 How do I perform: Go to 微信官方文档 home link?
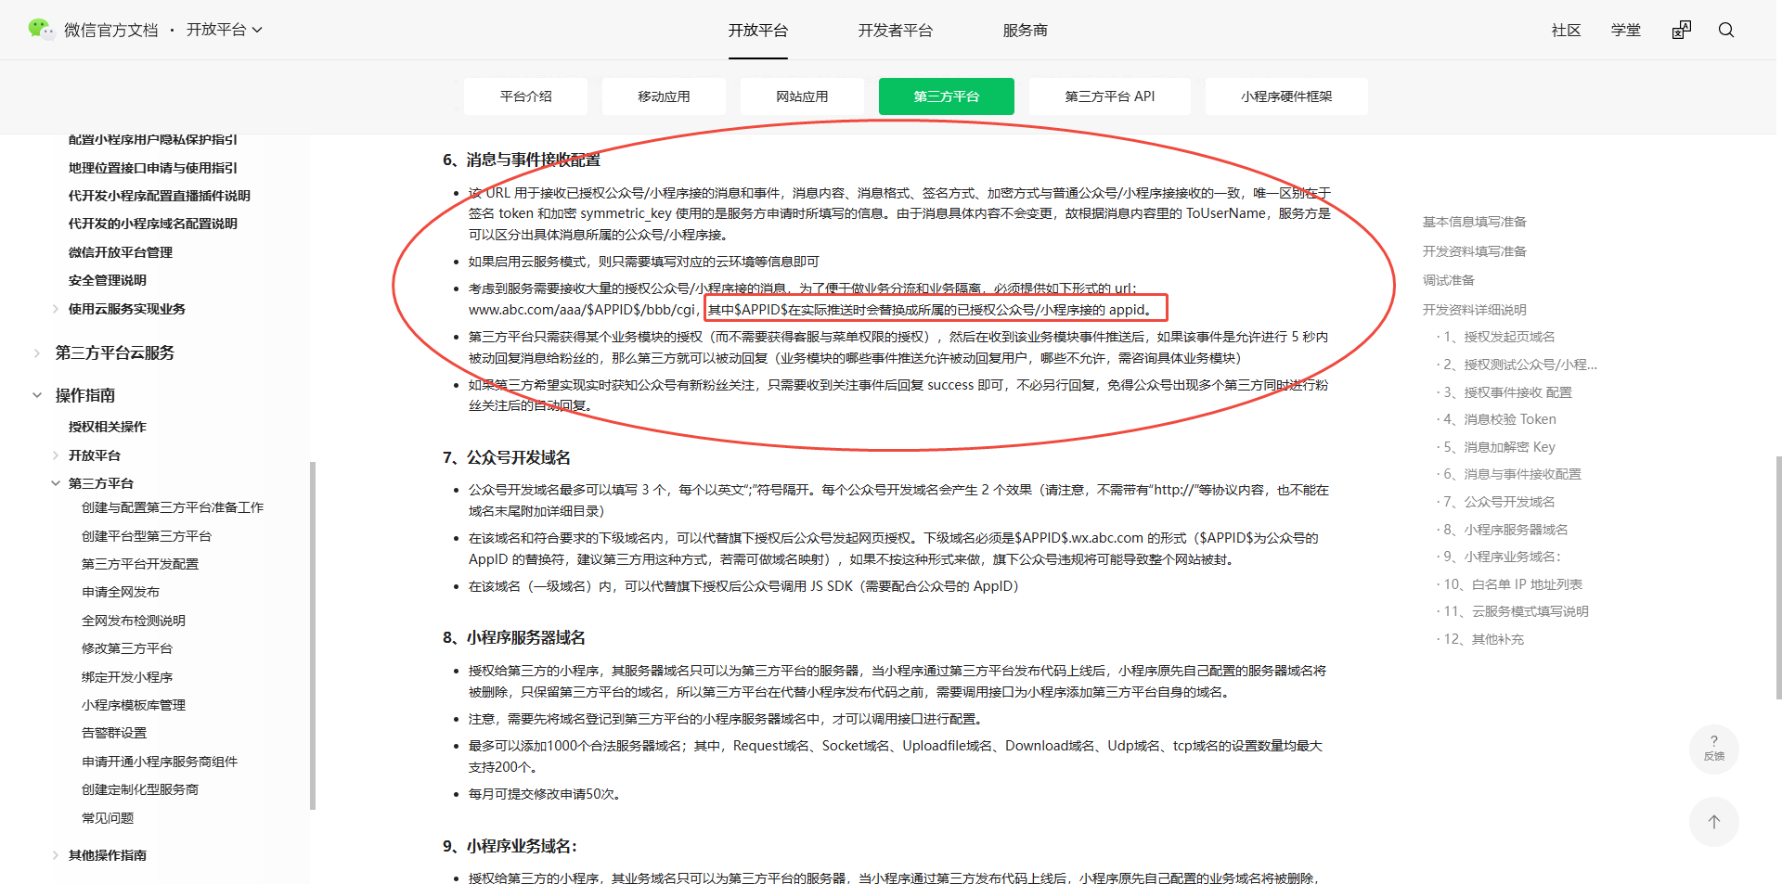[111, 31]
